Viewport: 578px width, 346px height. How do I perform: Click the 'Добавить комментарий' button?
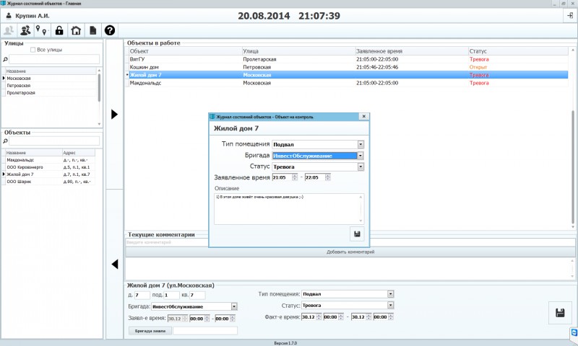[x=350, y=252]
